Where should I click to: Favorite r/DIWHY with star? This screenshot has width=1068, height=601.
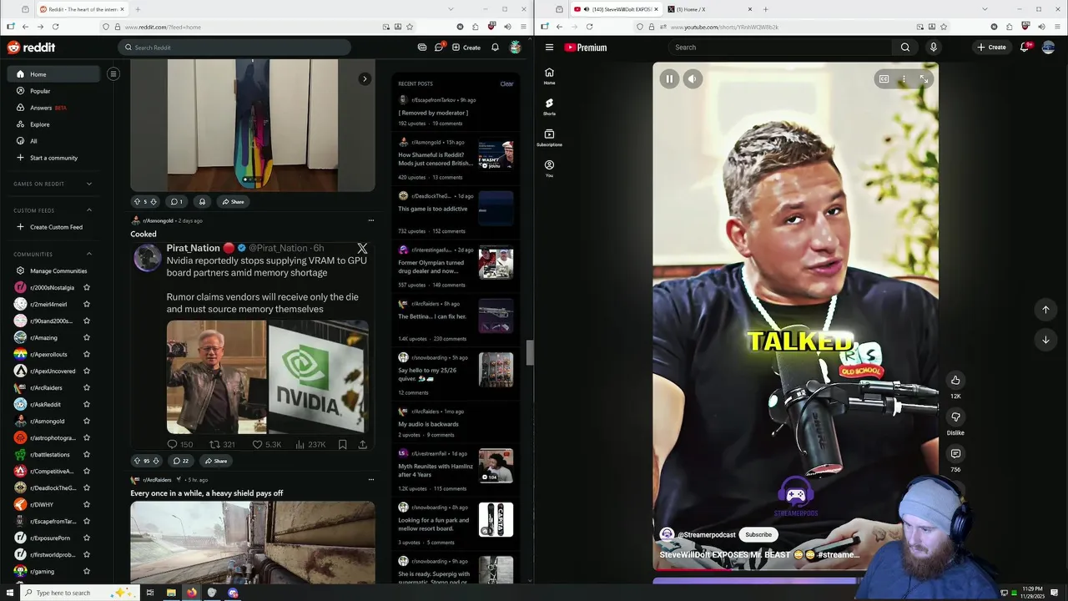pyautogui.click(x=86, y=504)
